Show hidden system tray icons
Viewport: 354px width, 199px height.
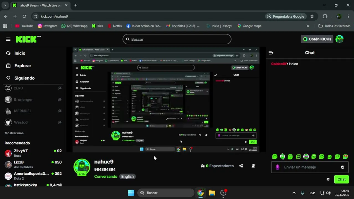click(294, 193)
